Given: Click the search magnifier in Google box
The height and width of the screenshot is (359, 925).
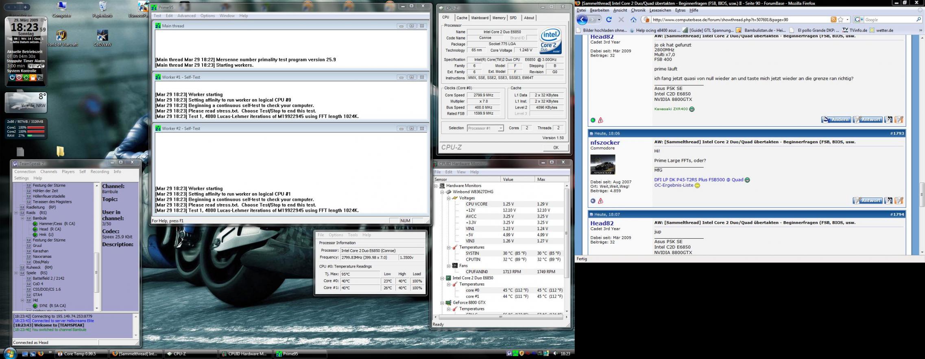Looking at the screenshot, I should pyautogui.click(x=918, y=20).
